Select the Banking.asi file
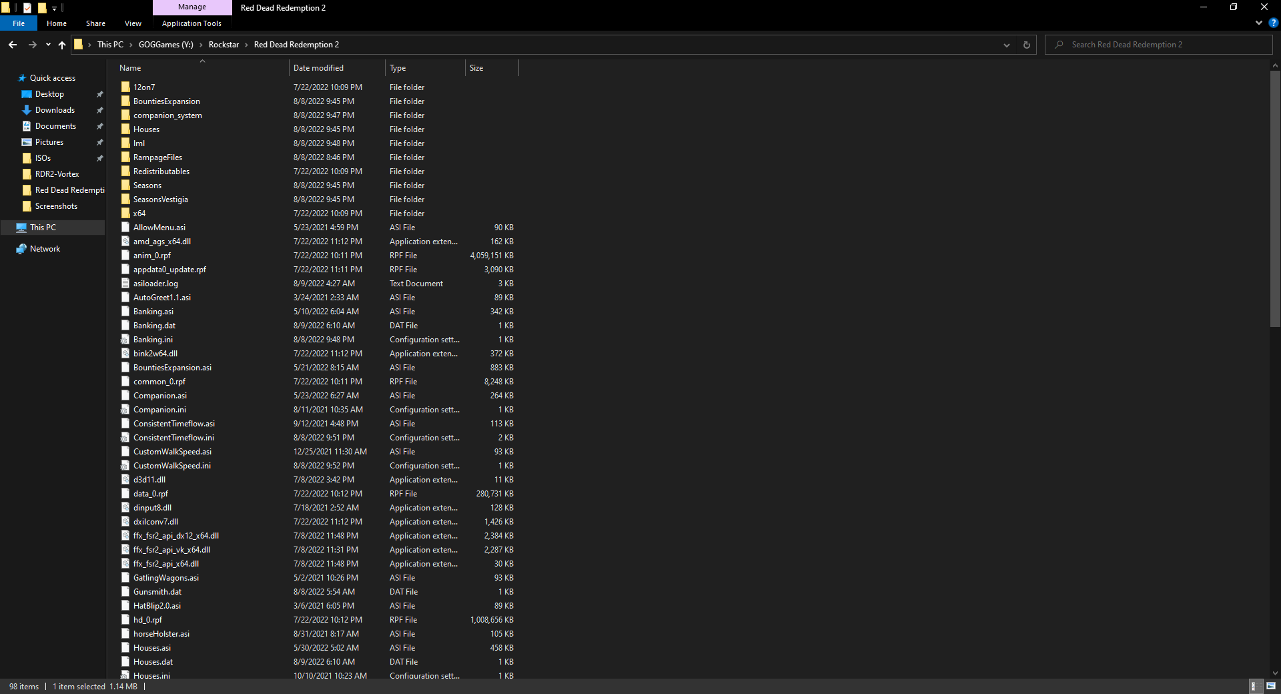The image size is (1281, 694). (153, 311)
